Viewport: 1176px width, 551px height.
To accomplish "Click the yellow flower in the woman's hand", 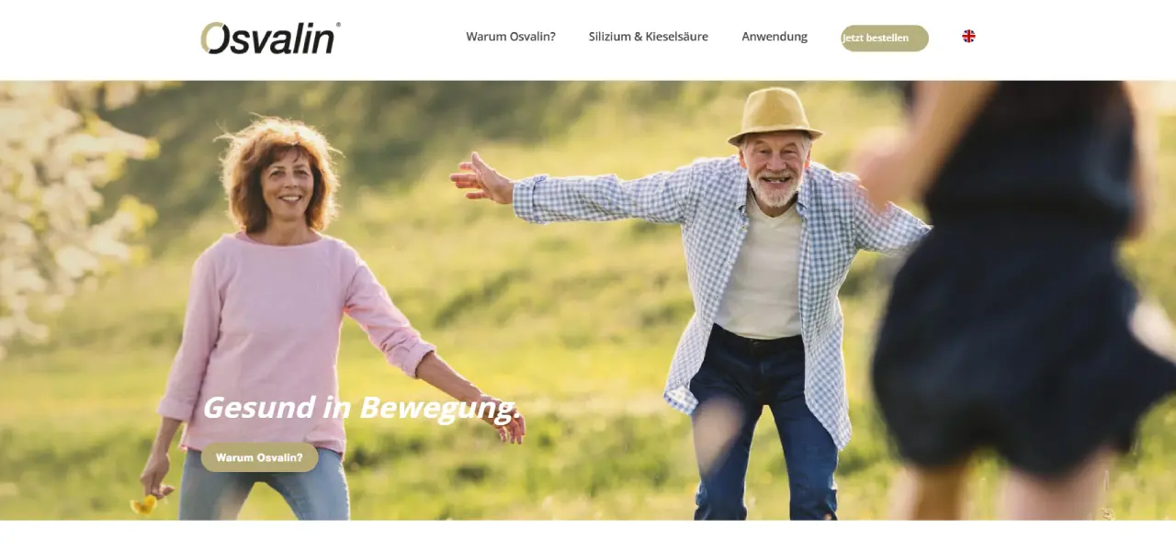I will [x=144, y=504].
